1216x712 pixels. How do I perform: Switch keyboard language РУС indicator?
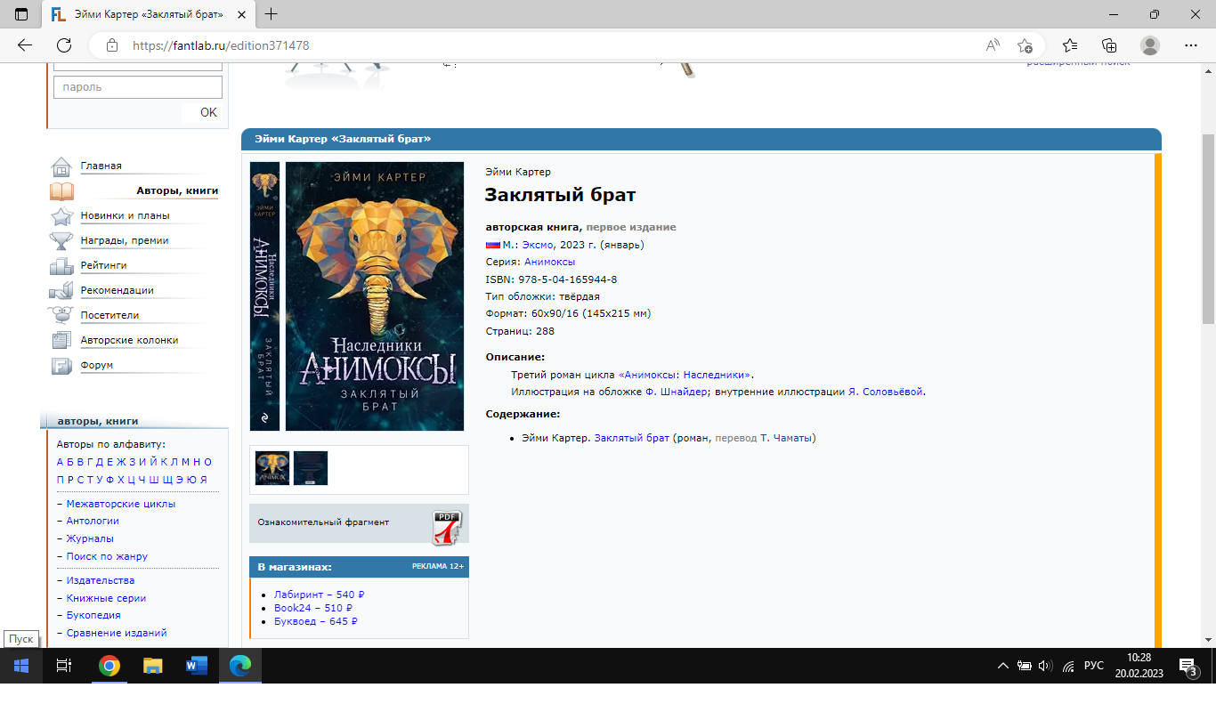click(1094, 666)
